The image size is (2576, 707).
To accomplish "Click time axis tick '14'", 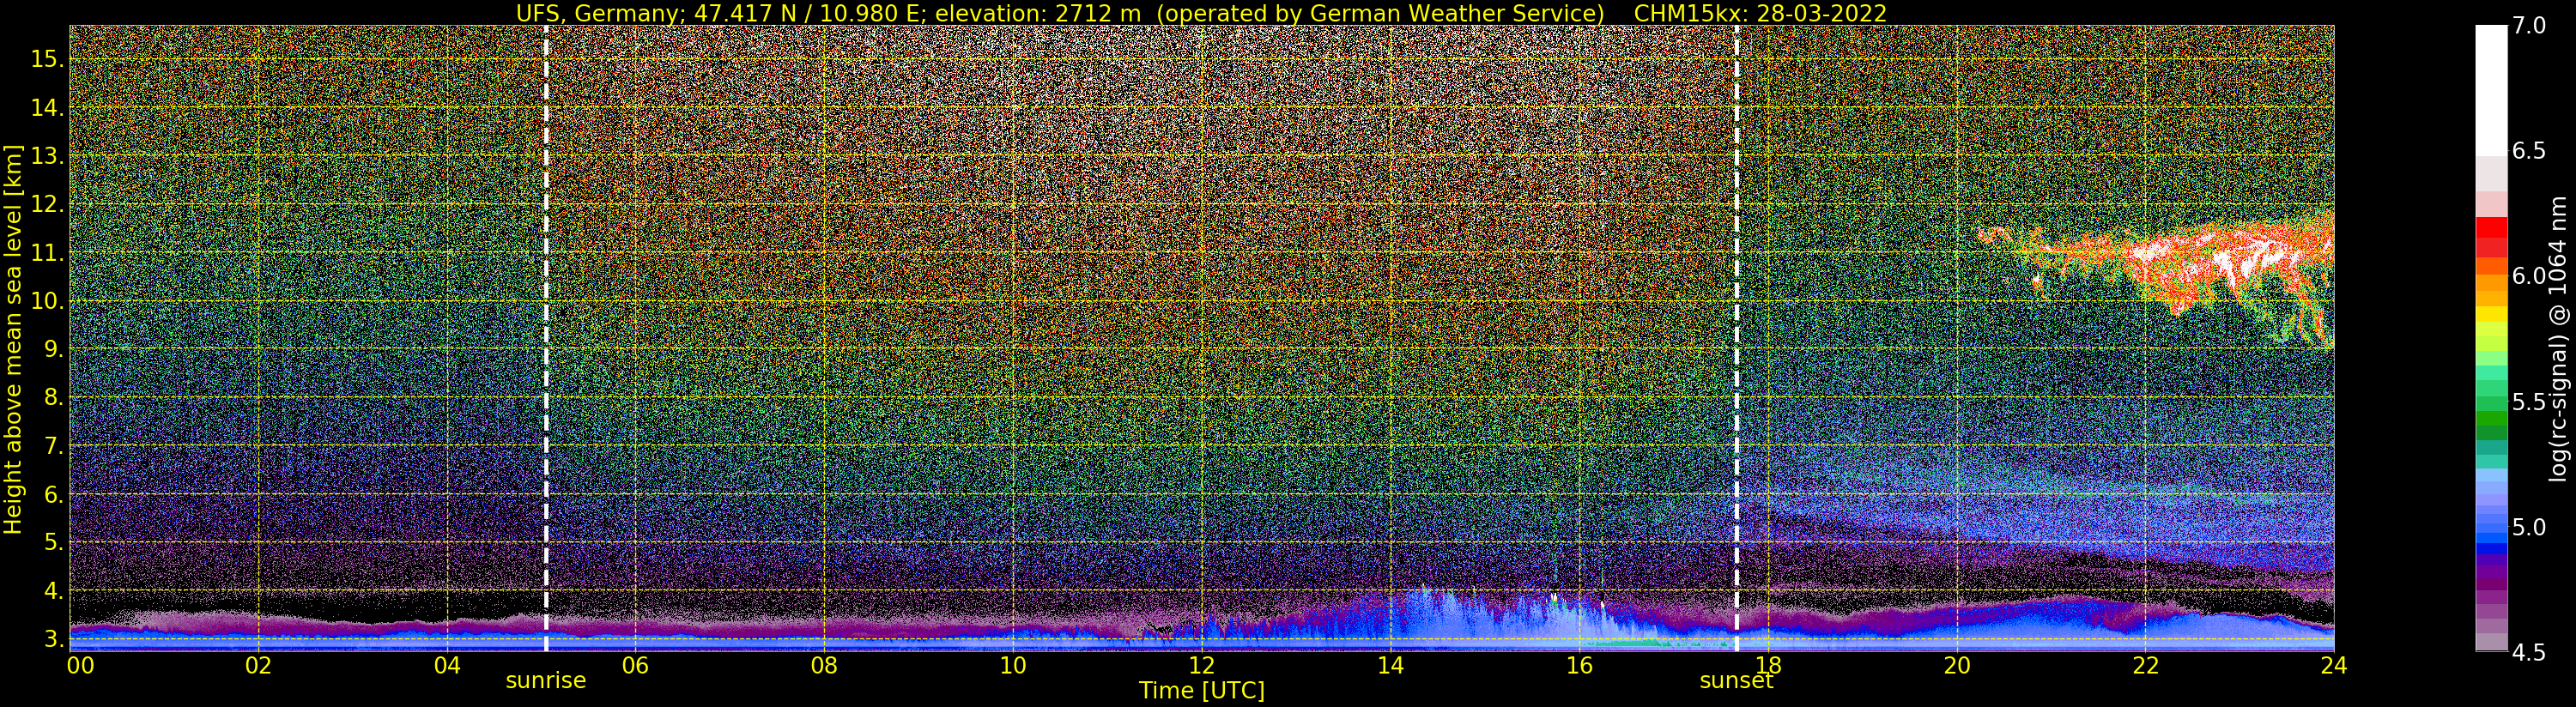I will coord(1390,665).
